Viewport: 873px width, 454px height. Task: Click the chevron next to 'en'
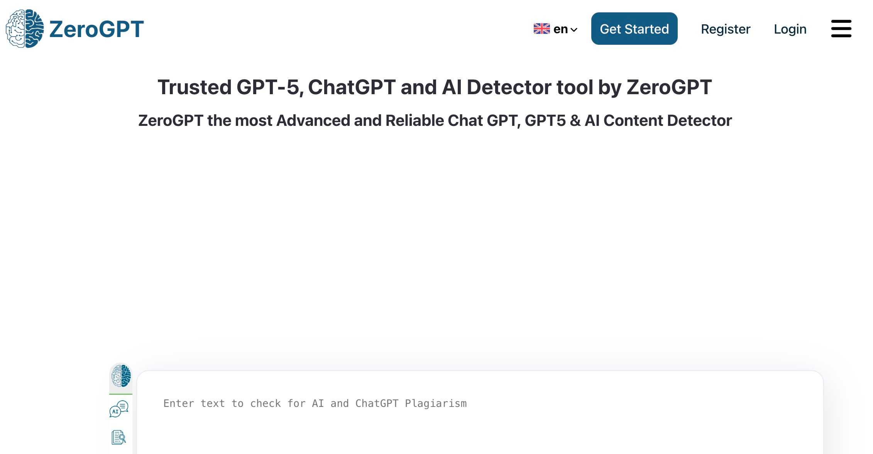[x=575, y=30]
